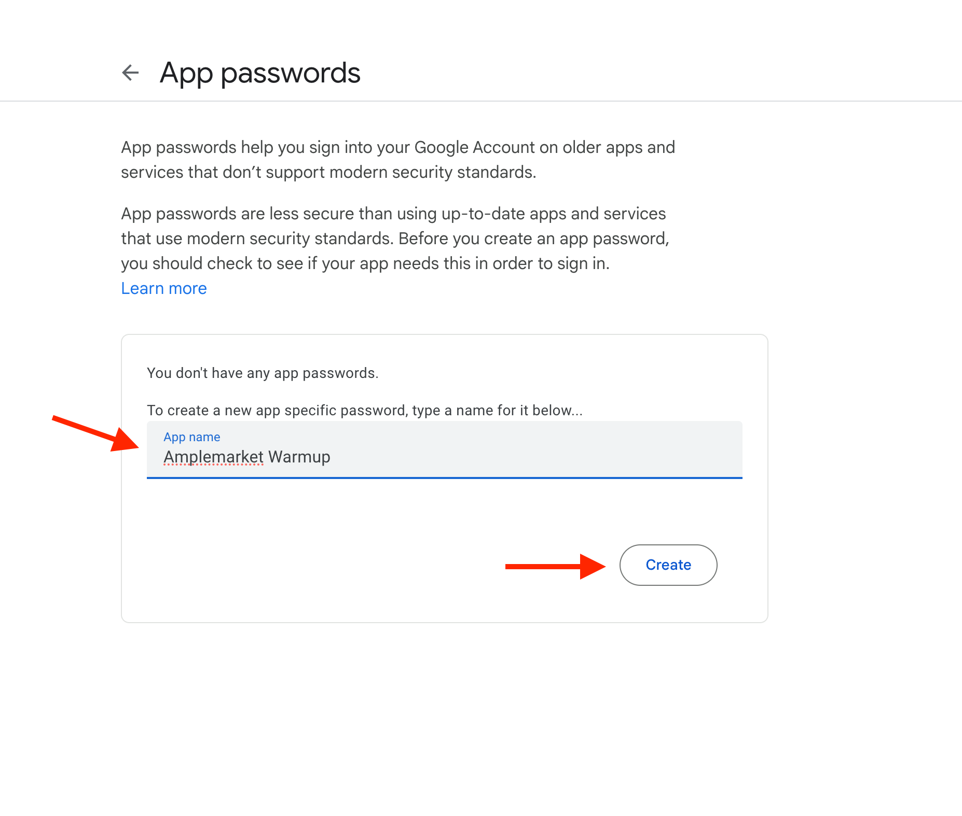The height and width of the screenshot is (816, 962).
Task: Click the blank card area left of Create
Action: [x=311, y=565]
